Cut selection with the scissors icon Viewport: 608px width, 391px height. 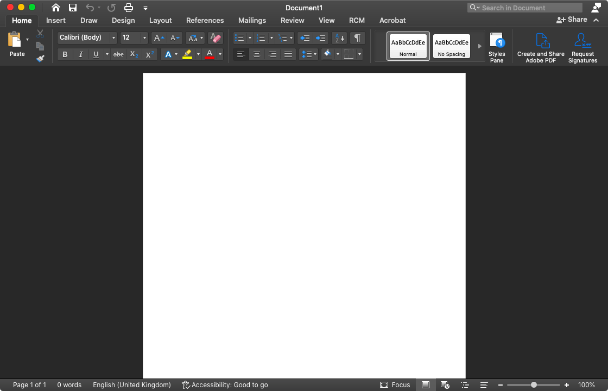(x=40, y=34)
